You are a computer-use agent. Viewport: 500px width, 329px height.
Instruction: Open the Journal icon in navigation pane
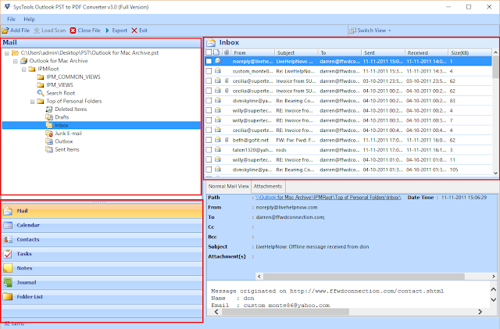point(8,283)
